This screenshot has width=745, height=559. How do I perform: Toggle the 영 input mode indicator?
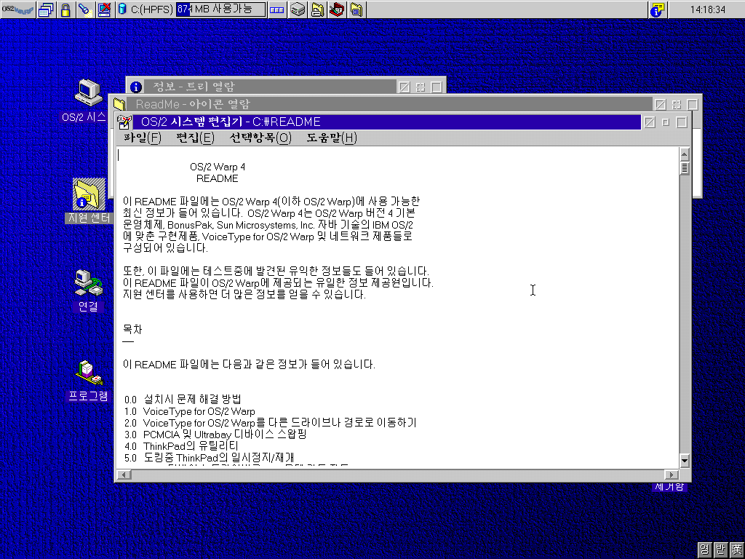pyautogui.click(x=704, y=550)
